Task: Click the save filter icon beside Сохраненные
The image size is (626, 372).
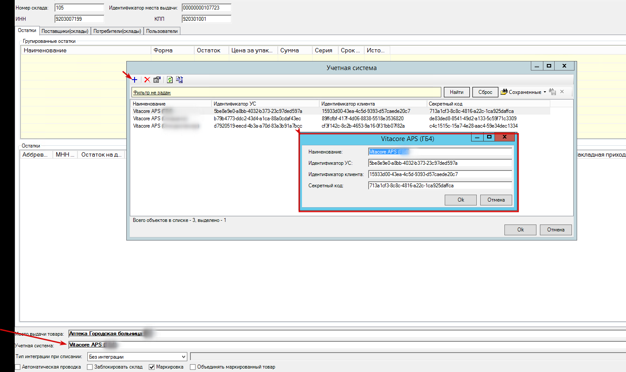Action: pos(552,92)
